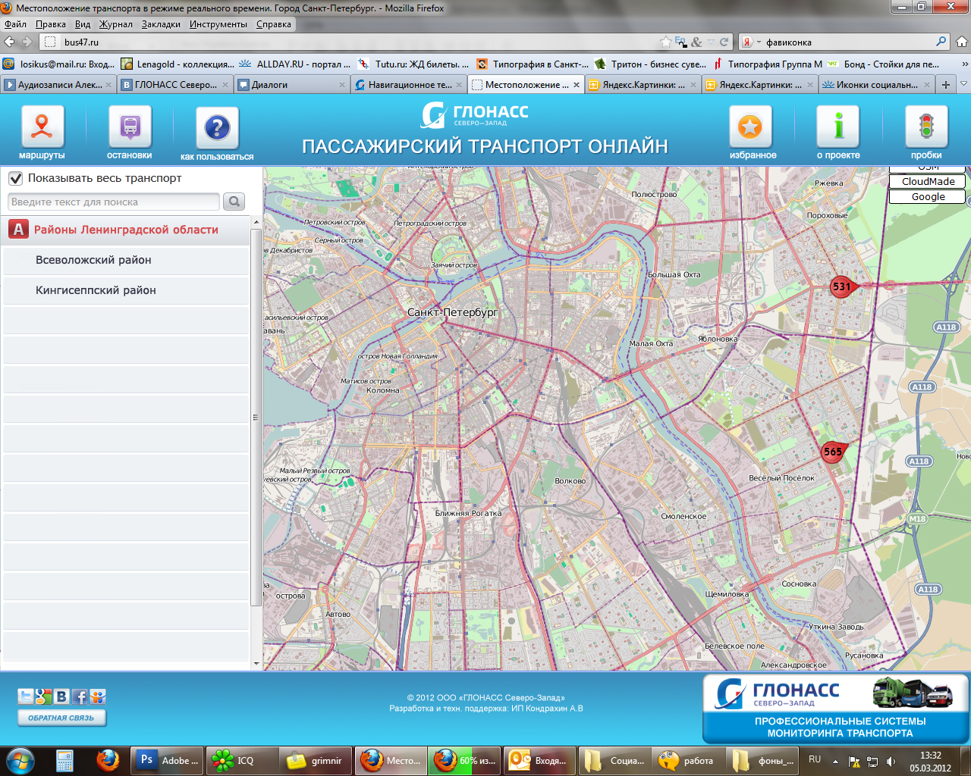Screen dimensions: 971x776
Task: Switch to the Диалоги browser tab
Action: (x=288, y=85)
